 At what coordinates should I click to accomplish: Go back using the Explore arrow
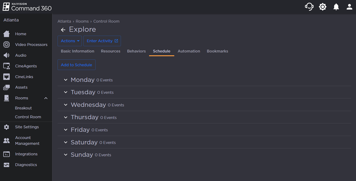tap(63, 30)
